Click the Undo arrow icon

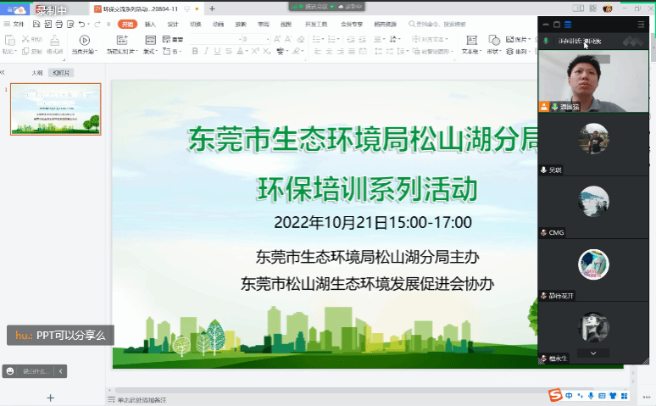pyautogui.click(x=82, y=25)
